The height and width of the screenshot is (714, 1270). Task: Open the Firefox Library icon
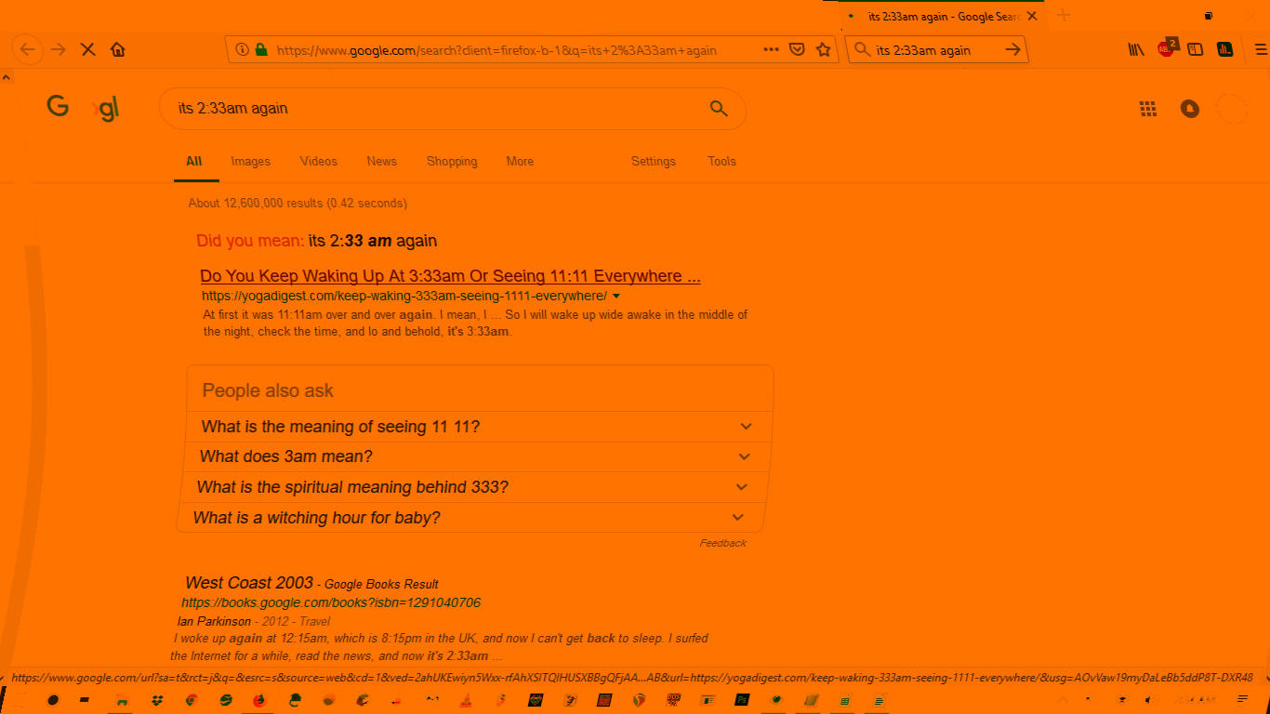(1136, 50)
